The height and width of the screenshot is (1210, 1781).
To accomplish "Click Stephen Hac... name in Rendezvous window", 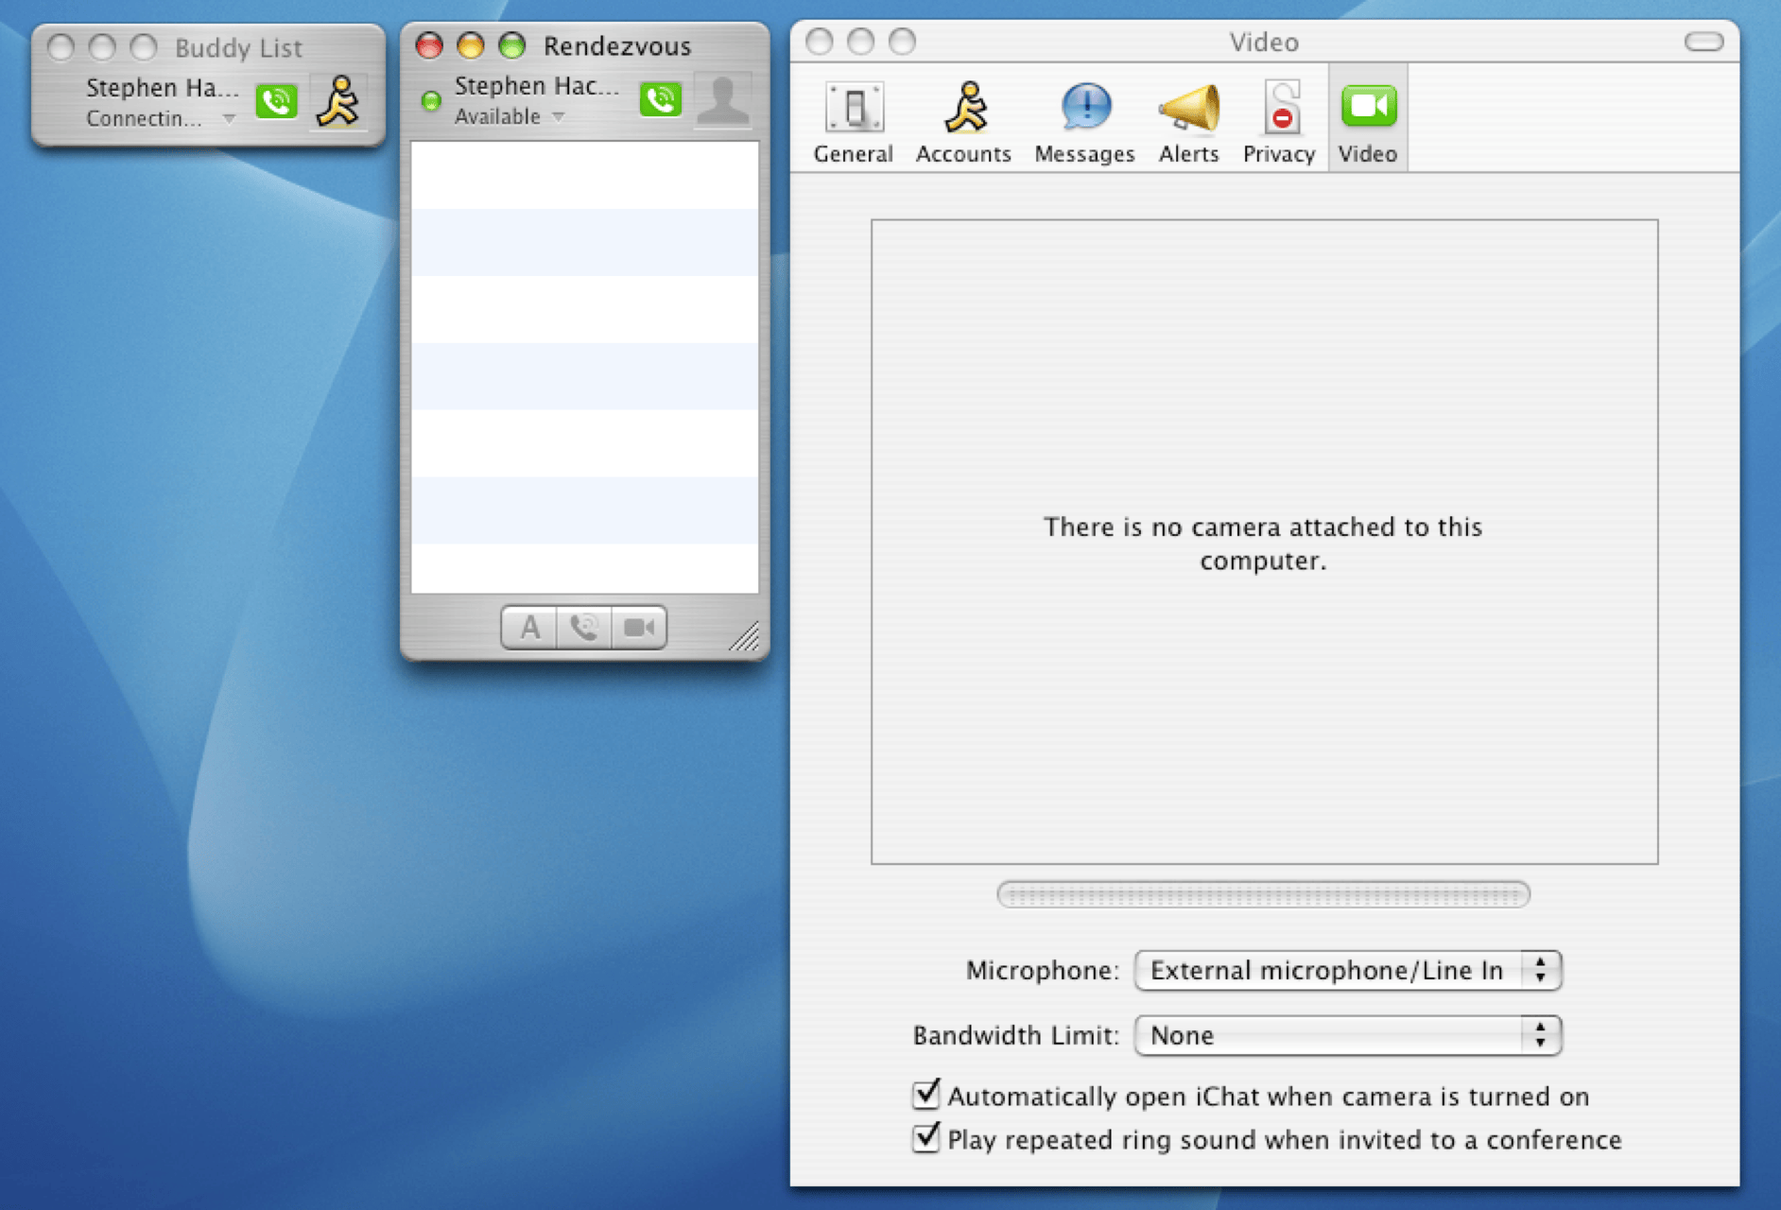I will point(537,86).
